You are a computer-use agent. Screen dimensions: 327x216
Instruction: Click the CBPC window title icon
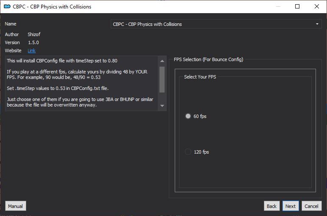pyautogui.click(x=7, y=7)
